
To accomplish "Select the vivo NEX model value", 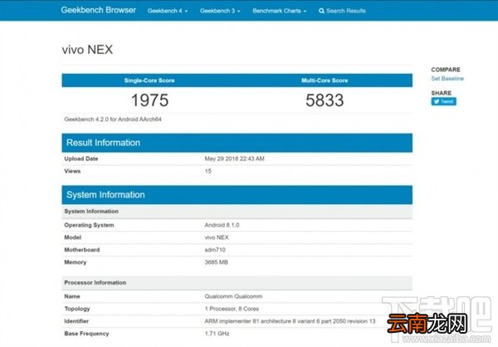I will tap(217, 237).
